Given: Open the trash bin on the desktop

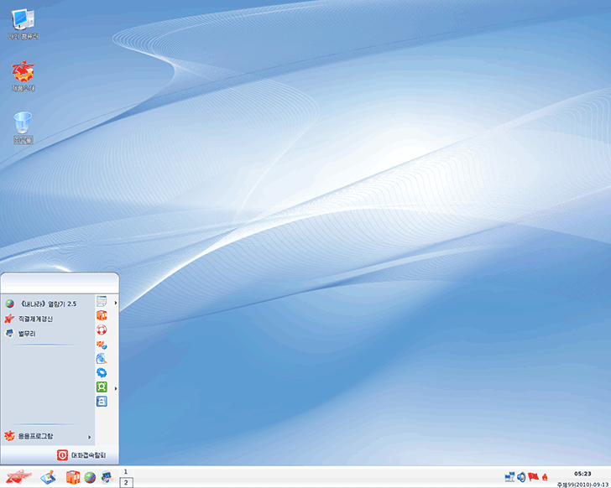Looking at the screenshot, I should point(23,126).
